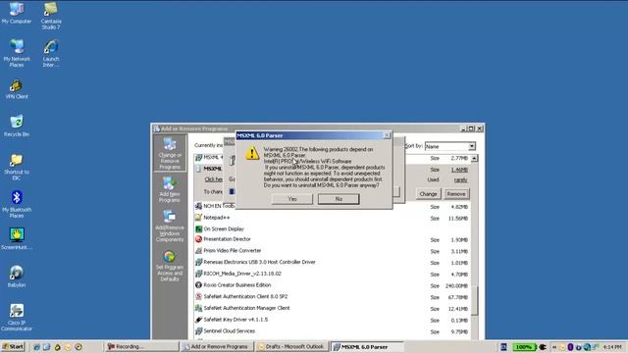Select Prism Video File Converter icon

pos(198,251)
